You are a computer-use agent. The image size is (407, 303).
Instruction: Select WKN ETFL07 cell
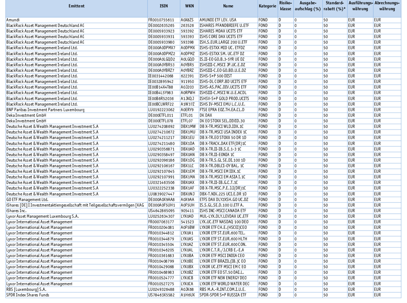click(189, 121)
